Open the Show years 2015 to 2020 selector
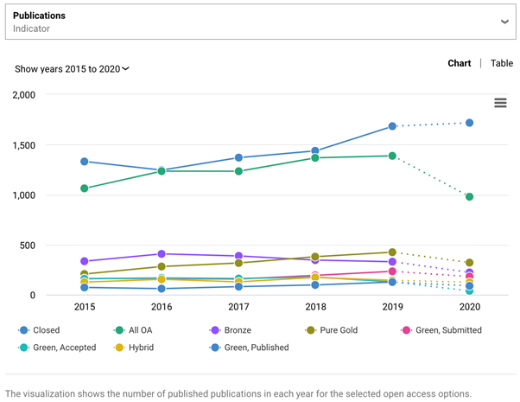 (72, 68)
